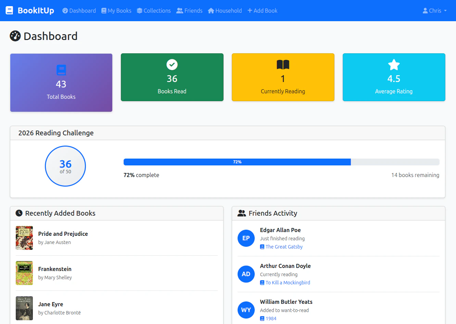Click the book icon on Total Books card
The height and width of the screenshot is (324, 456).
click(61, 70)
